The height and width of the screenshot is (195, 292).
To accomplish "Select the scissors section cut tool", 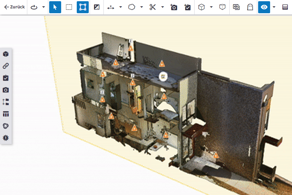I will (x=153, y=7).
